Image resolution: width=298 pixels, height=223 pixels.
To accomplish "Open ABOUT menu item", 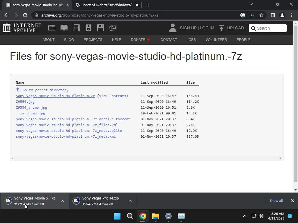I will tap(49, 39).
